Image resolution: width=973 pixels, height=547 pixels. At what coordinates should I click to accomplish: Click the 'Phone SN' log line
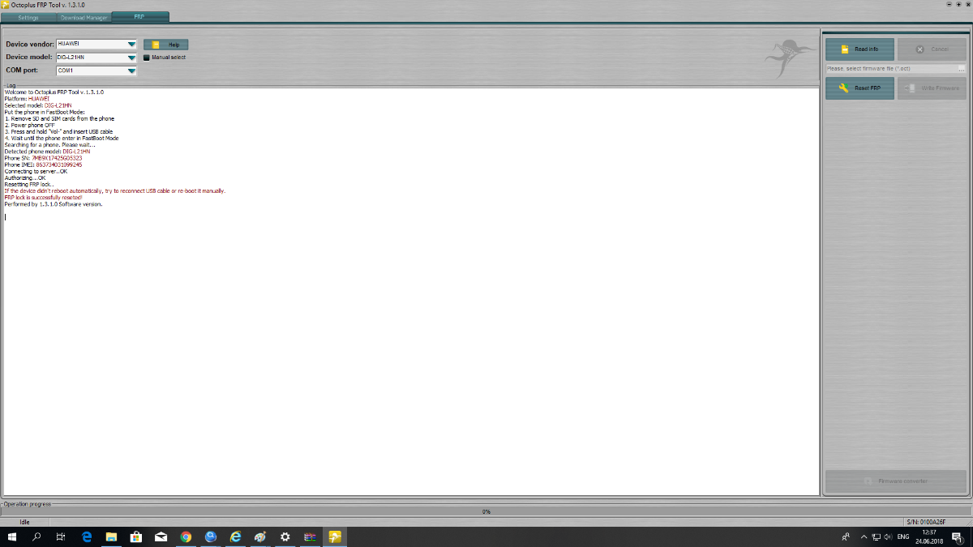click(x=43, y=158)
